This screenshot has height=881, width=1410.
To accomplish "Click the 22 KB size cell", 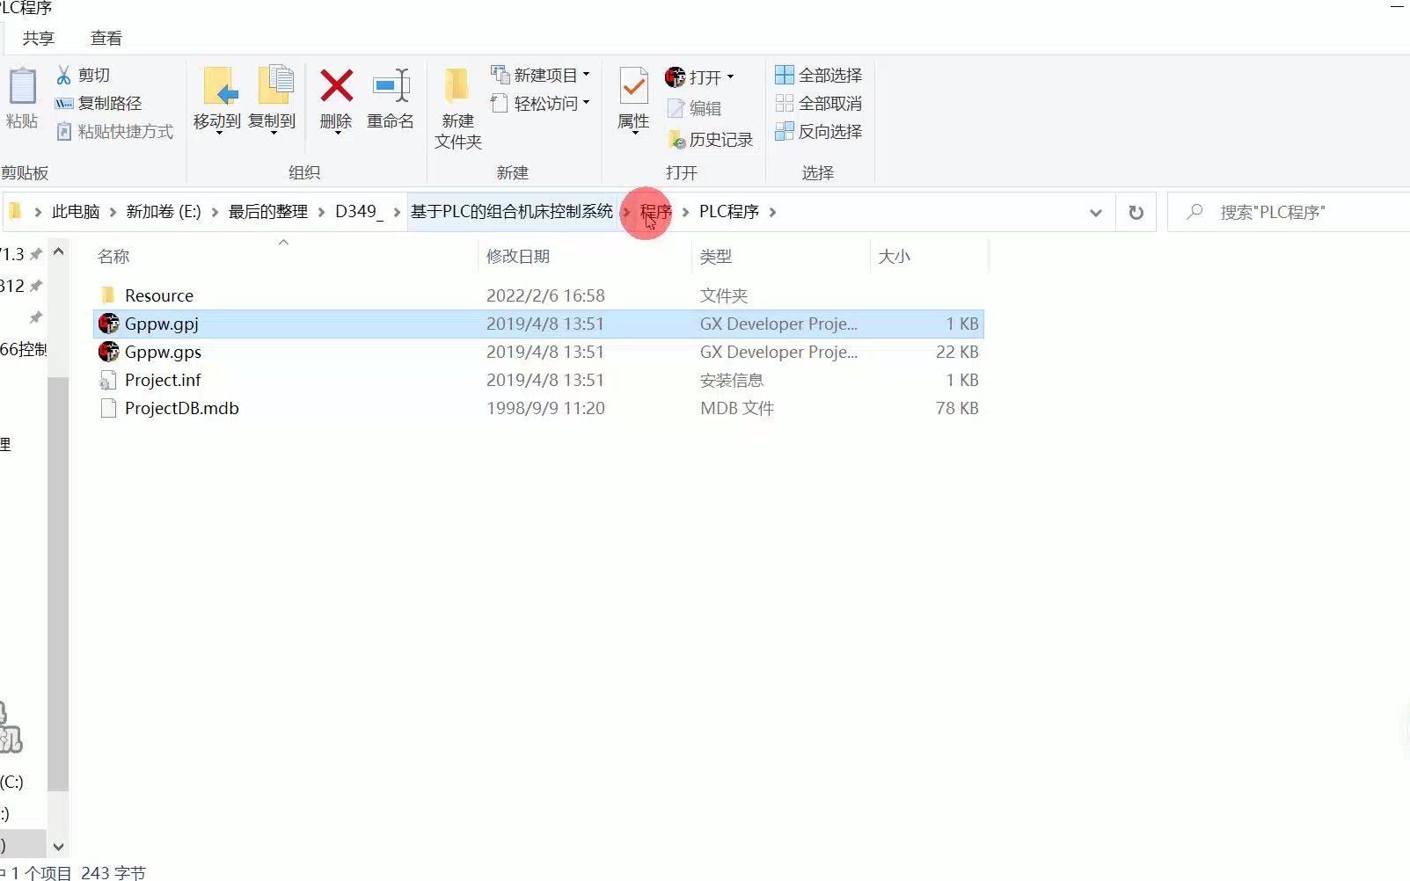I will [957, 352].
